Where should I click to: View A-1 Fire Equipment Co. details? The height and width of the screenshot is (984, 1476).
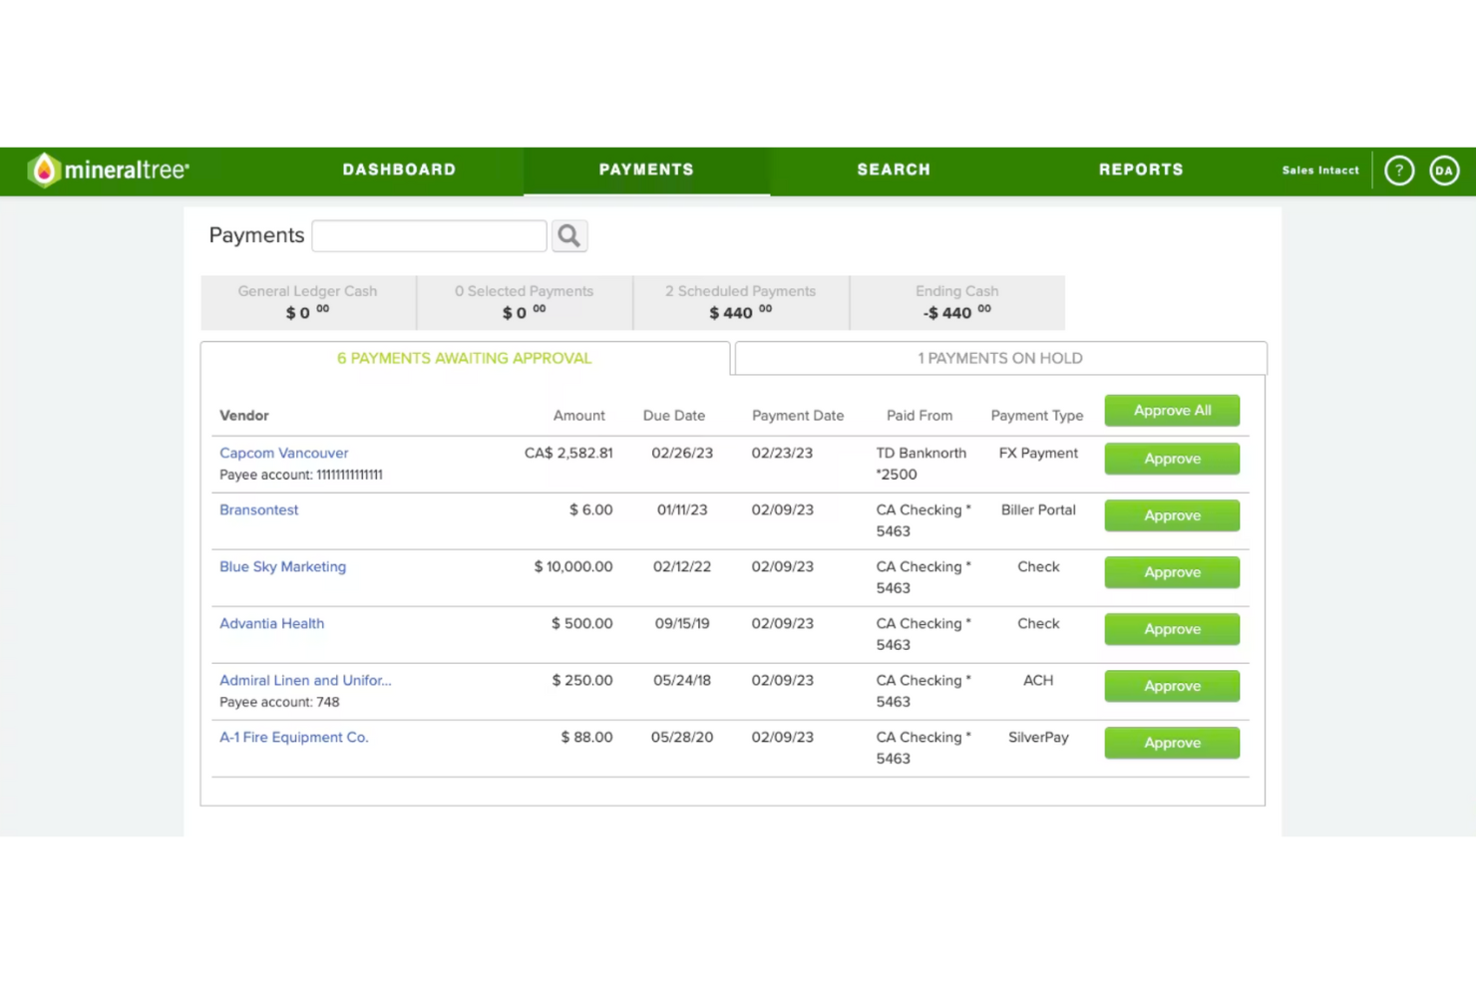293,737
